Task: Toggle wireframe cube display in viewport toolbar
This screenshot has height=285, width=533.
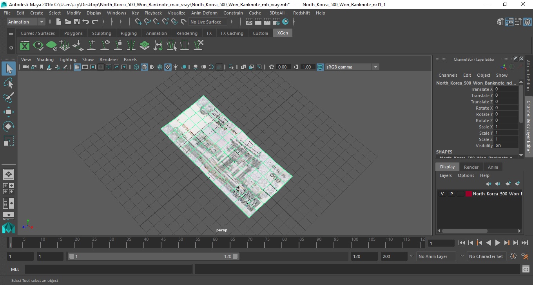Action: pyautogui.click(x=136, y=67)
